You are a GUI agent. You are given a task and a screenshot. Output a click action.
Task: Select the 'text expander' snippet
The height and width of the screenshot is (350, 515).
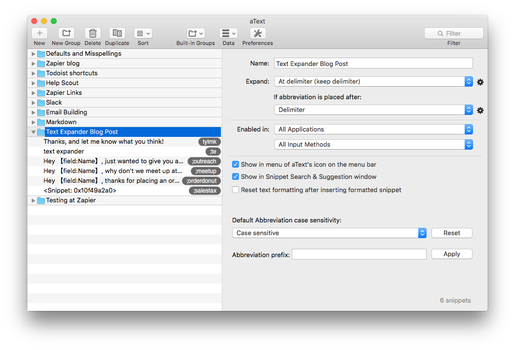(x=125, y=152)
